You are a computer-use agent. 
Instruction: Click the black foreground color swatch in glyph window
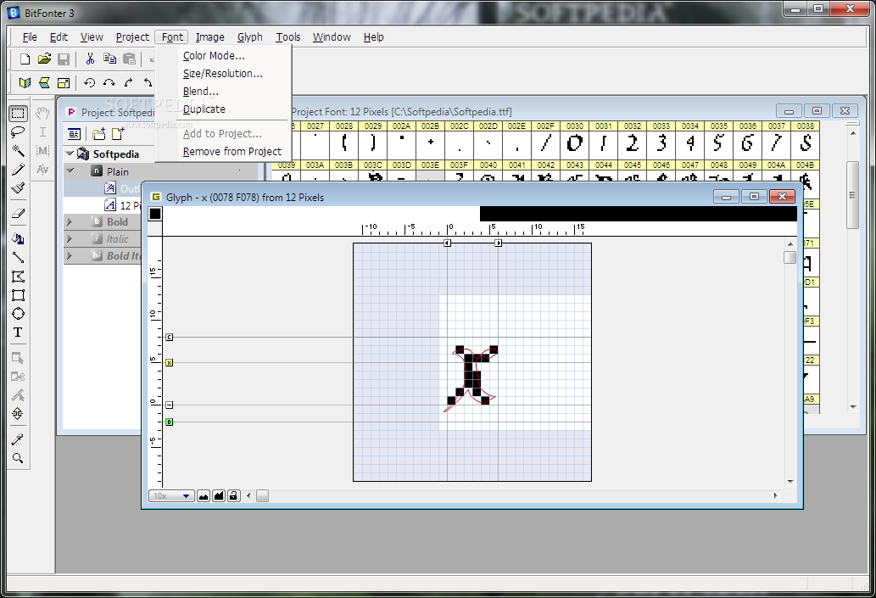pyautogui.click(x=154, y=214)
